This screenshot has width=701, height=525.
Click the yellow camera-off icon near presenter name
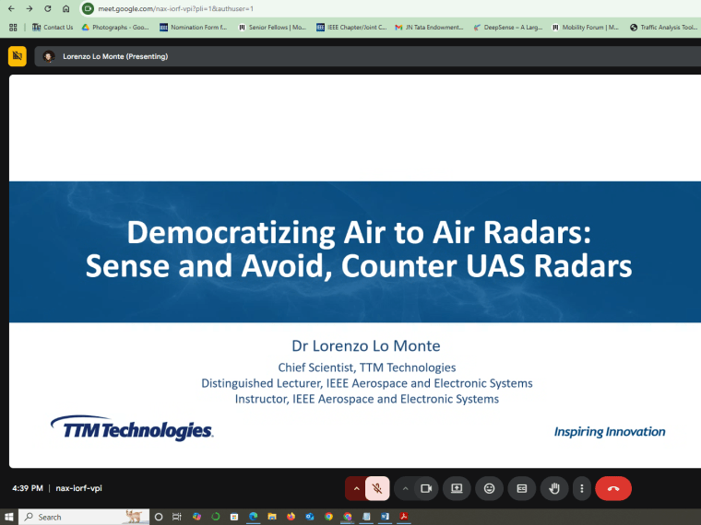tap(18, 56)
